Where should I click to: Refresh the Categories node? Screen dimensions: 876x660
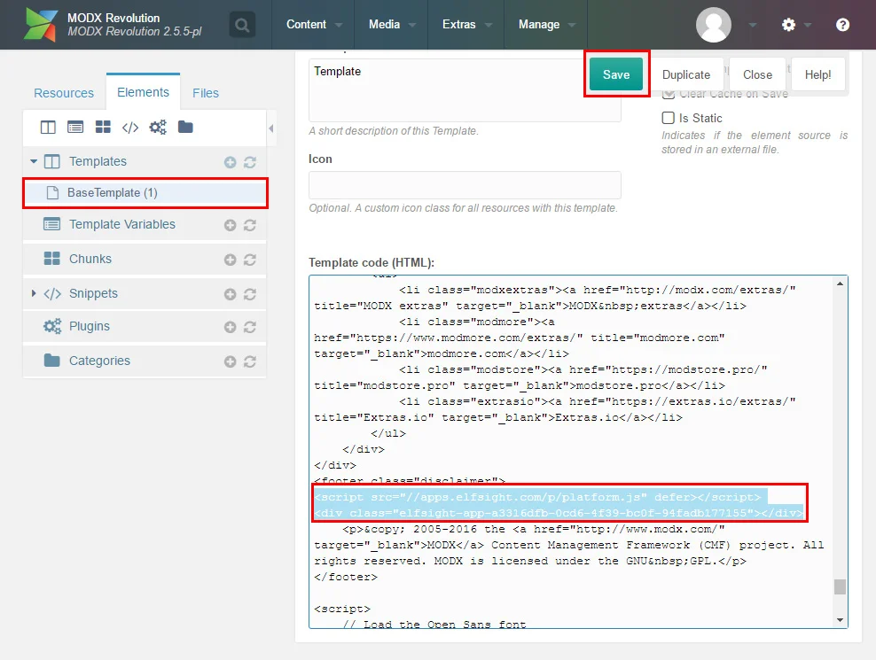pos(250,361)
